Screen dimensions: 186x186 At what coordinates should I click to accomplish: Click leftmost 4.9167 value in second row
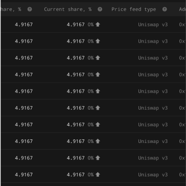24,41
